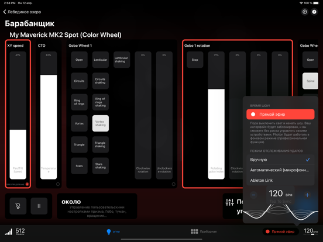Image resolution: width=323 pixels, height=242 pixels.
Task: Tap My Maverick MK2 Spot (Color Wheel) title
Action: click(66, 34)
